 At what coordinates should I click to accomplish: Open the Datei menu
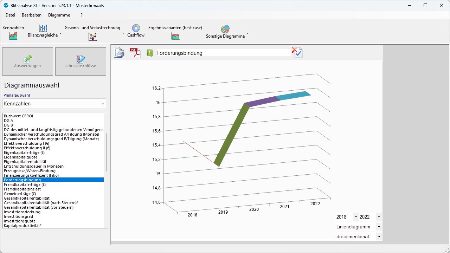[x=10, y=15]
